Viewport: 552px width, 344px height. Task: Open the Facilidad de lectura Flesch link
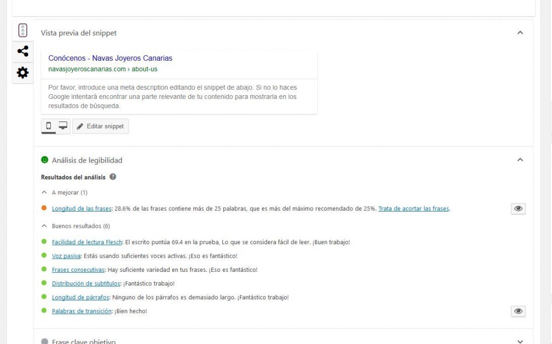(87, 242)
